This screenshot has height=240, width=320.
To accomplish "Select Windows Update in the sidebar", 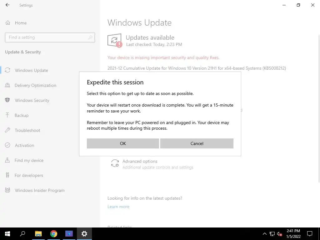I will tap(32, 70).
